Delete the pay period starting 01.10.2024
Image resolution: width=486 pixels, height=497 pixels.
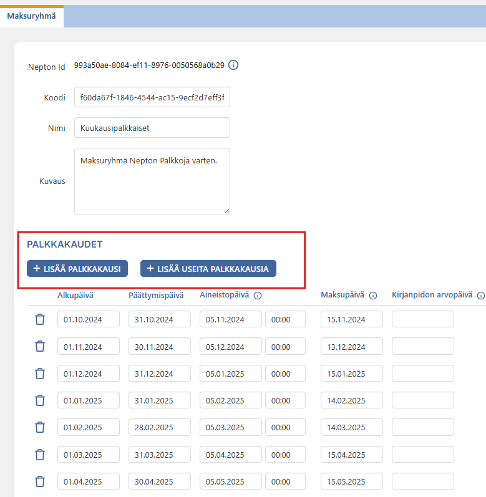click(x=40, y=319)
